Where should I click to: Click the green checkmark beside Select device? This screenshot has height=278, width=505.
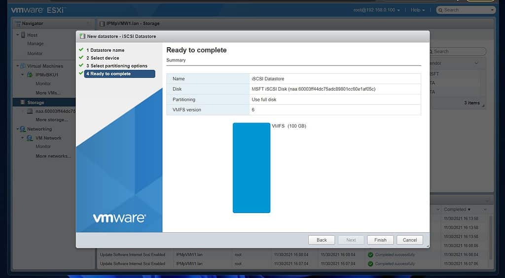click(x=81, y=58)
